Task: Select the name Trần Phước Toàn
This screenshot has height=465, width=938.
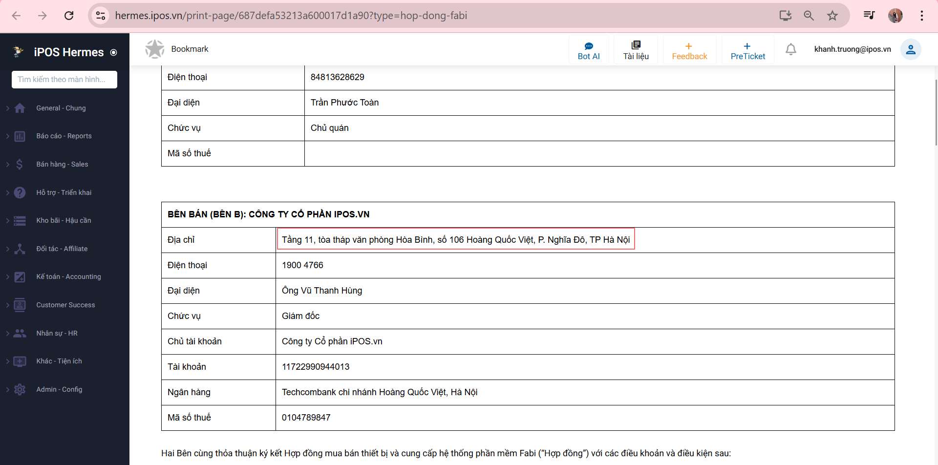Action: point(344,103)
